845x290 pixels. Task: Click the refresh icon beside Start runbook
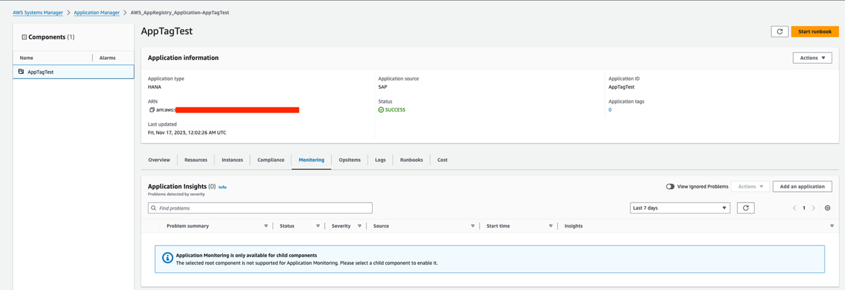point(779,32)
